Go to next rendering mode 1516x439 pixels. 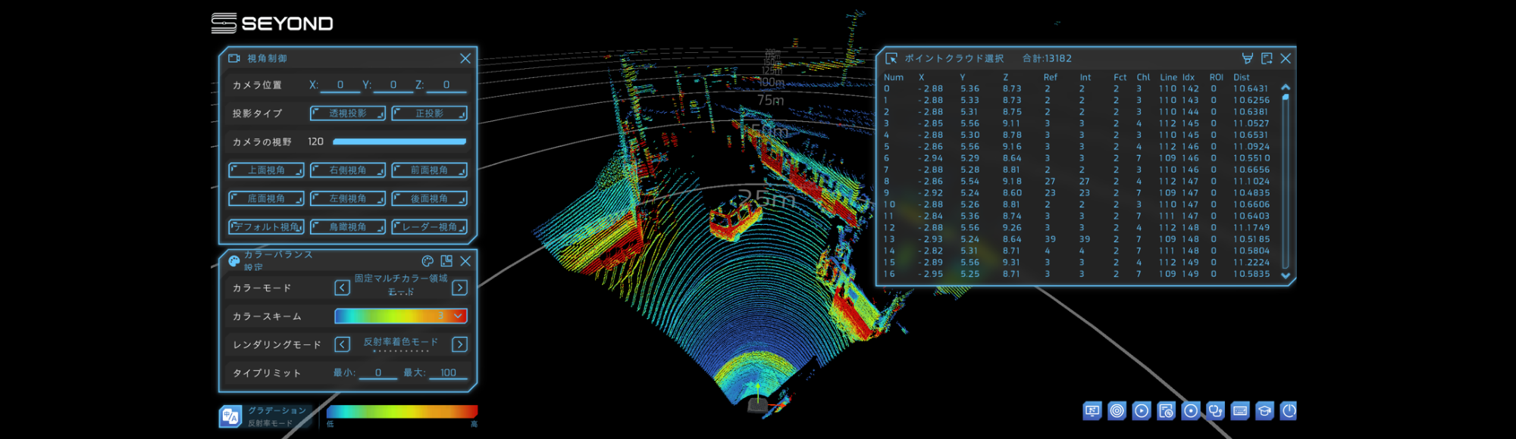(x=459, y=344)
